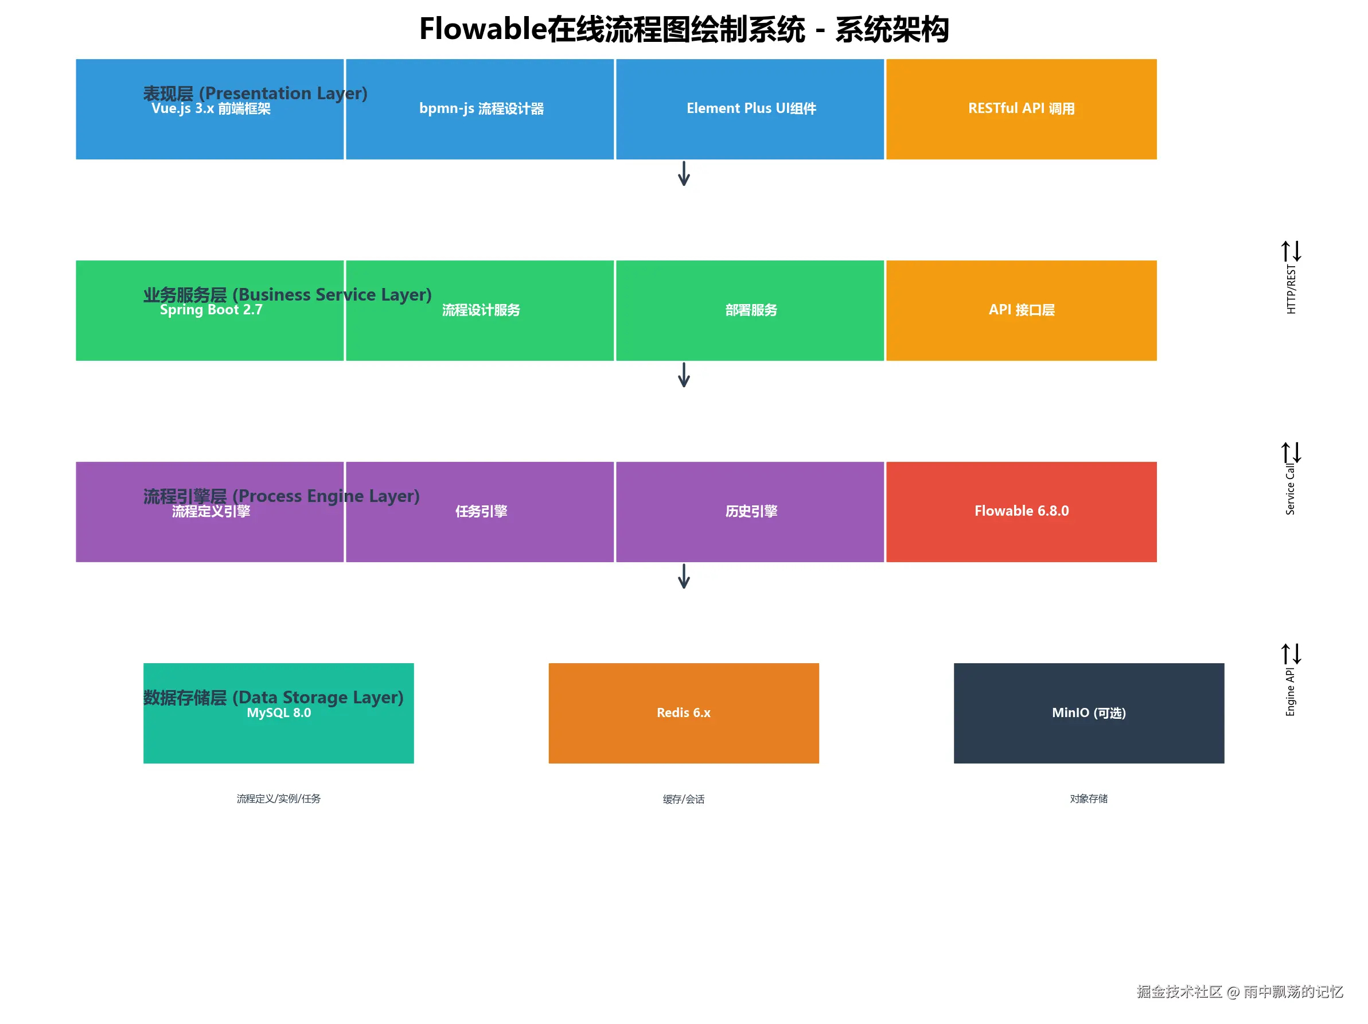Select the dark MinIO (可选) box
Viewport: 1368px width, 1024px height.
pos(1089,713)
